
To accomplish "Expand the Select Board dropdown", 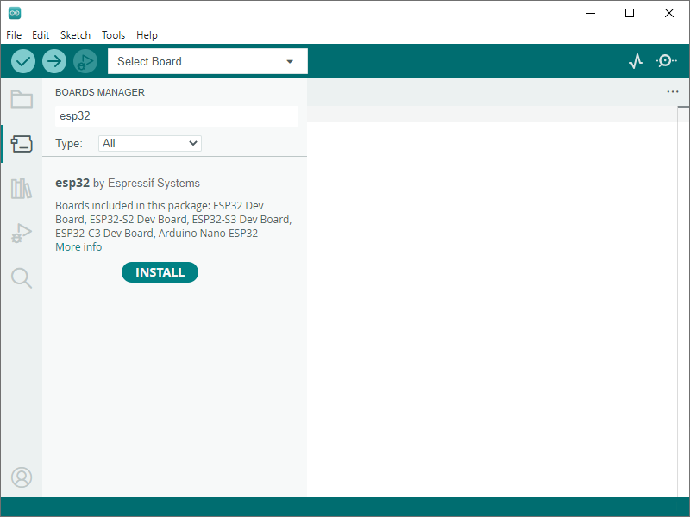I will pyautogui.click(x=208, y=61).
